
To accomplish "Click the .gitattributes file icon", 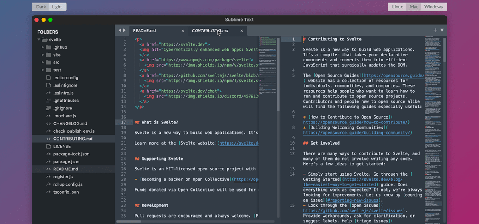I will (x=48, y=101).
